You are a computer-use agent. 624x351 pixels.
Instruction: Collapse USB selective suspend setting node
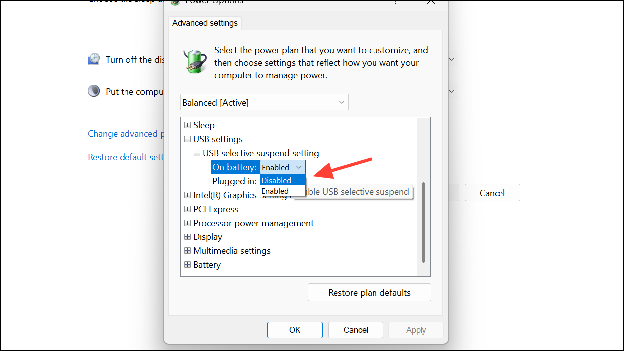pyautogui.click(x=197, y=153)
